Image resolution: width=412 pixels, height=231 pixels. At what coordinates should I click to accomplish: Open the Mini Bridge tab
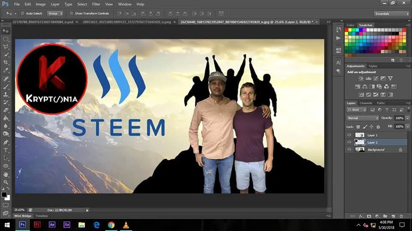pos(23,216)
